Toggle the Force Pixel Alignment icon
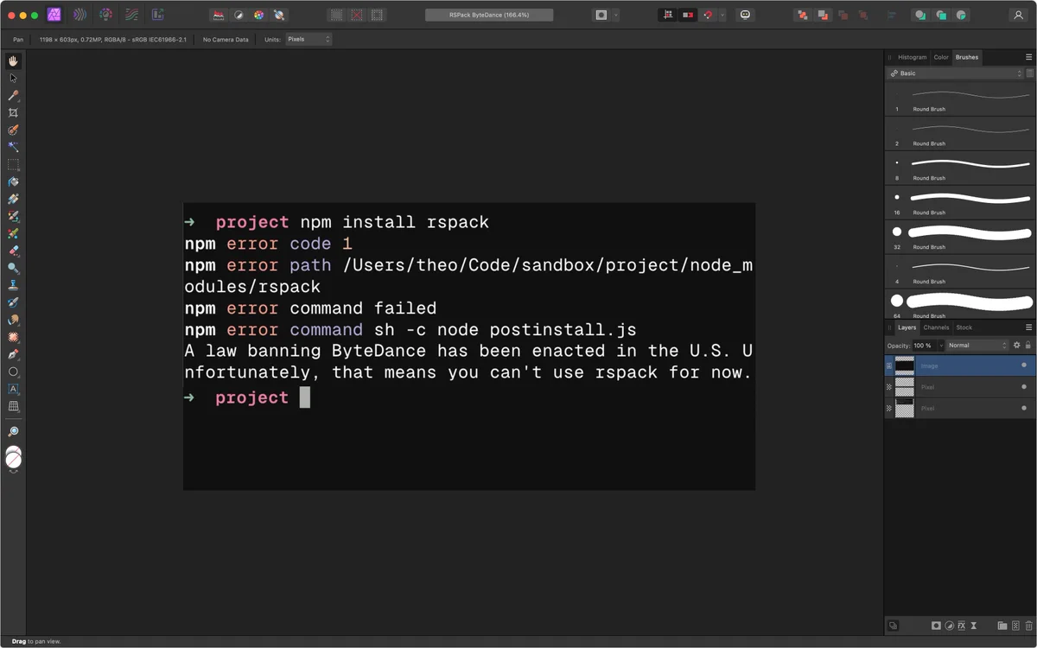Screen dimensions: 1037x648 click(668, 15)
